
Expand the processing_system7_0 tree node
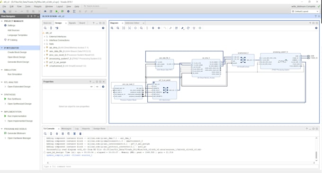tap(45, 59)
